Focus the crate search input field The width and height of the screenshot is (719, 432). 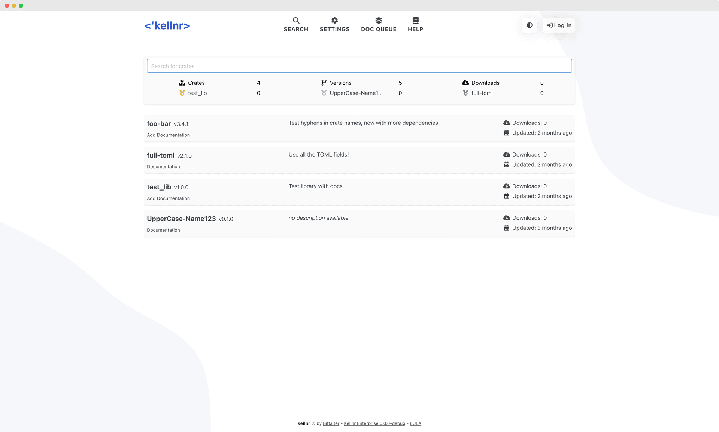click(x=359, y=66)
